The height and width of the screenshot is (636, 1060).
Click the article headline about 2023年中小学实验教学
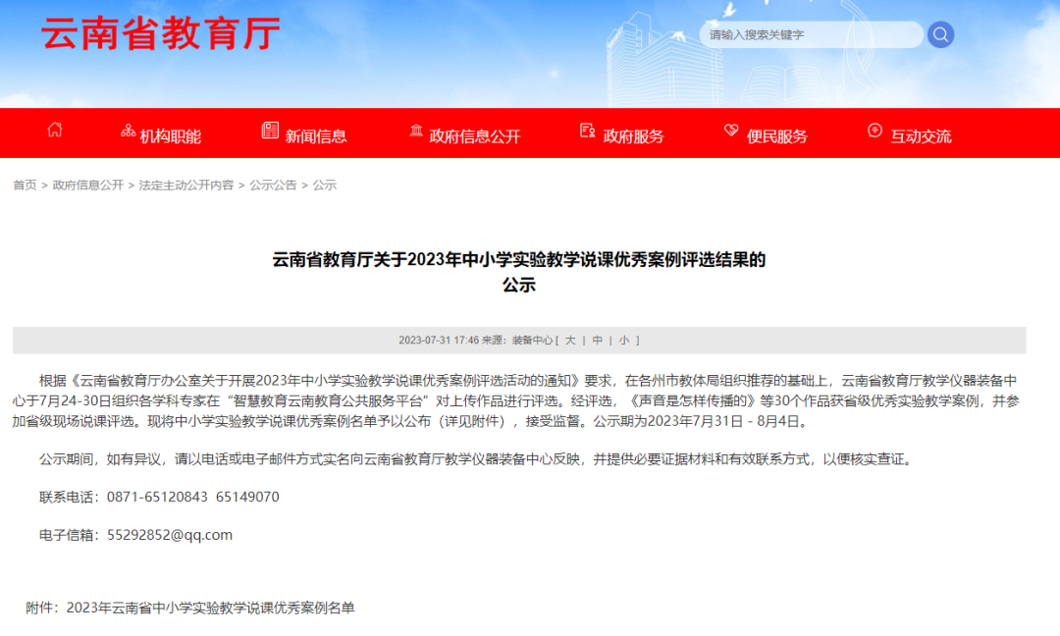click(519, 272)
